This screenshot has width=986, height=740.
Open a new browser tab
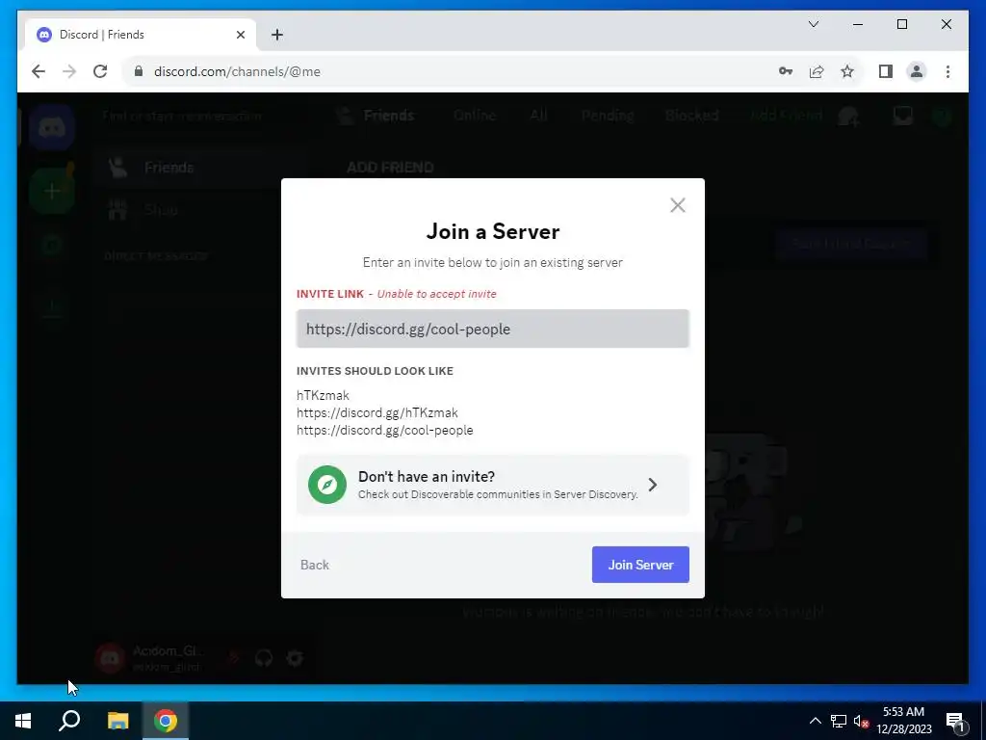[x=277, y=35]
